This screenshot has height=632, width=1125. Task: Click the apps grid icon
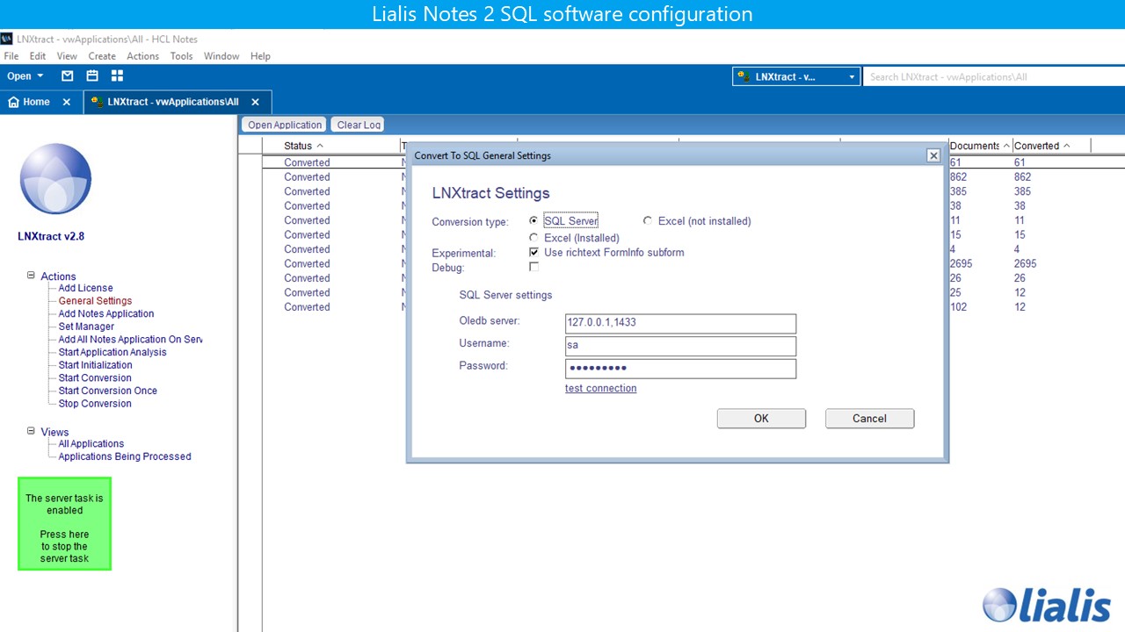coord(117,76)
